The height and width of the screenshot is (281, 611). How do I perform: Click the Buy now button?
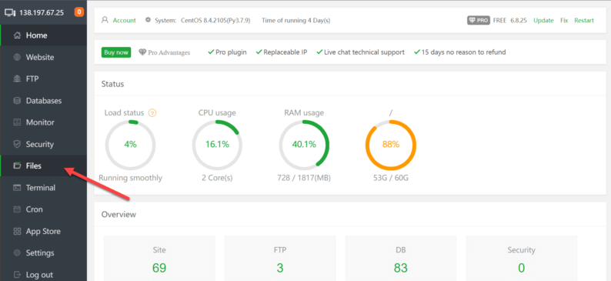[x=116, y=52]
